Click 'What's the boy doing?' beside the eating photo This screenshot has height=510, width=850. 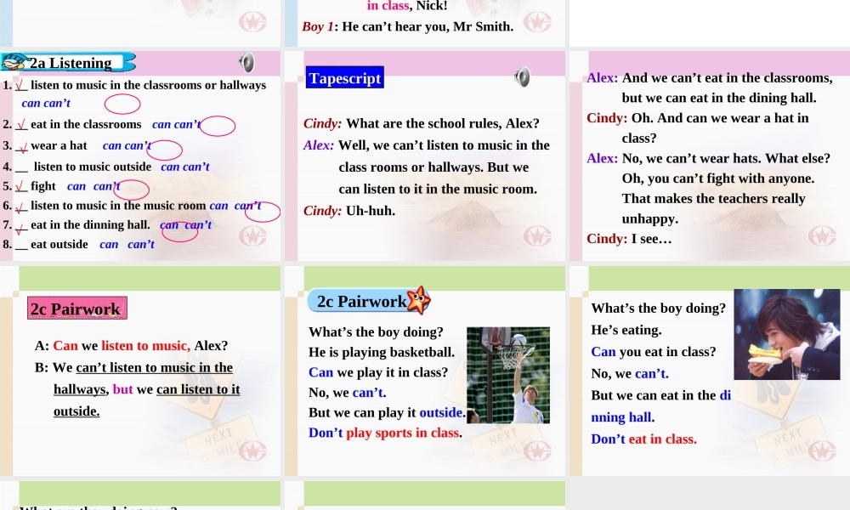[658, 309]
